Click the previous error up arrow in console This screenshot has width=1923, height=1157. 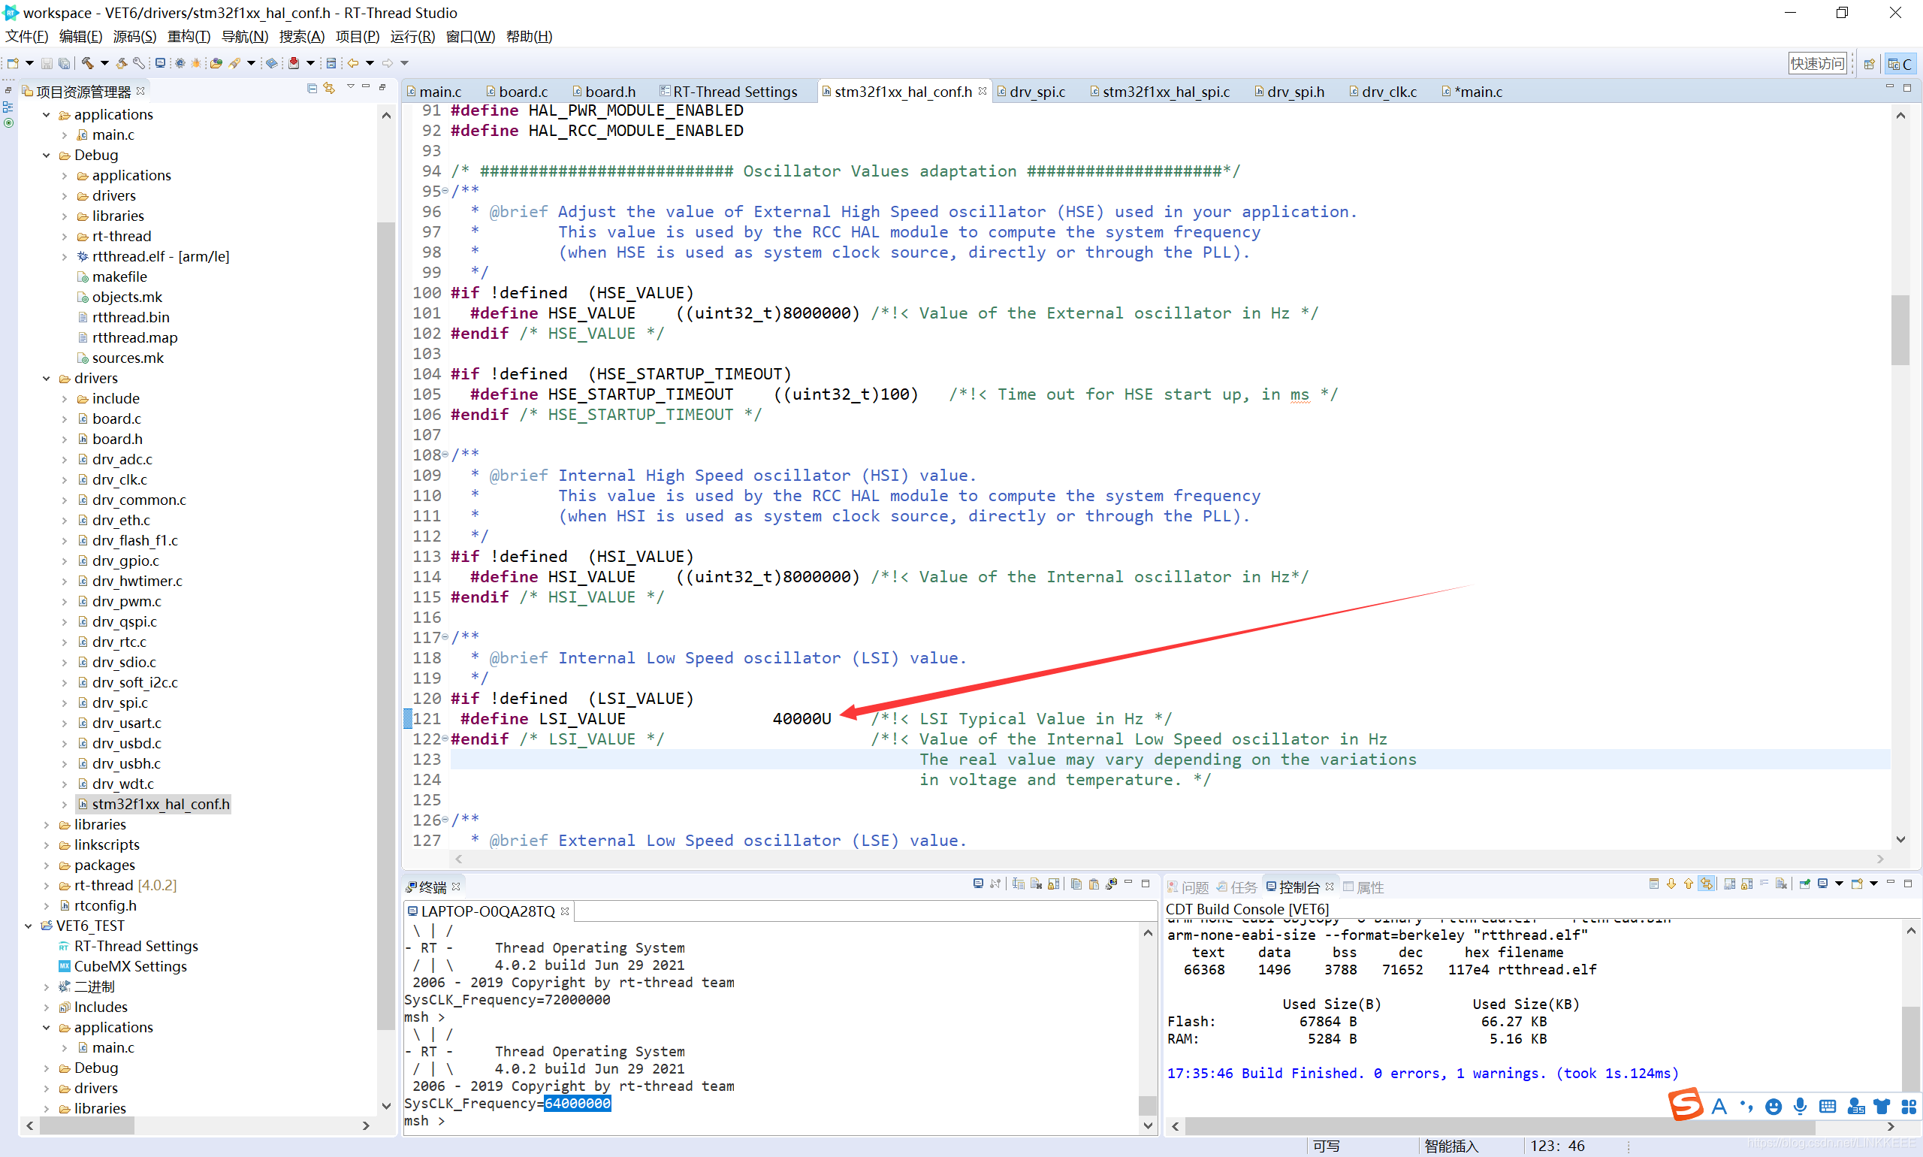1689,884
